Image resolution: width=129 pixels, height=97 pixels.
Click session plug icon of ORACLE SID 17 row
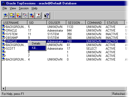4,30
